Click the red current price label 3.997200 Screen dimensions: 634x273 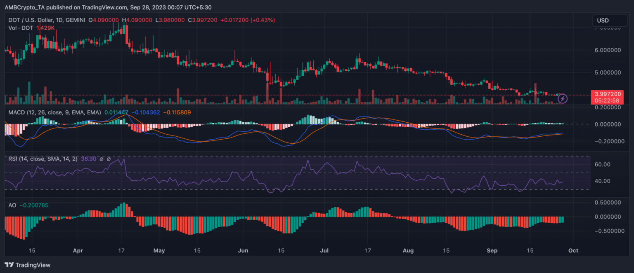pos(606,94)
